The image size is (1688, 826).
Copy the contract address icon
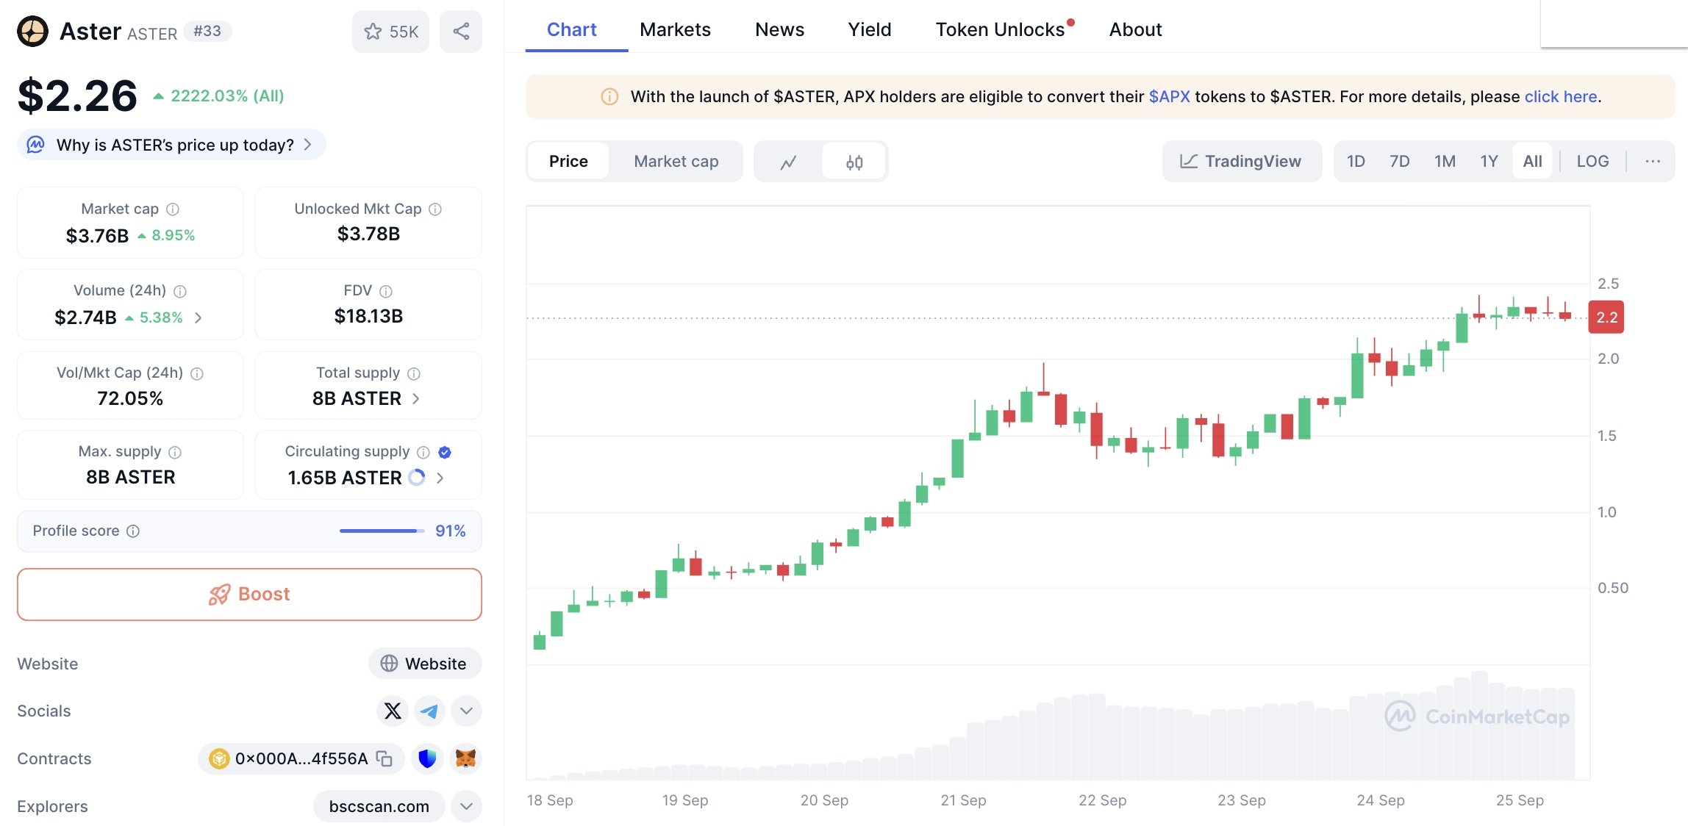click(x=385, y=758)
